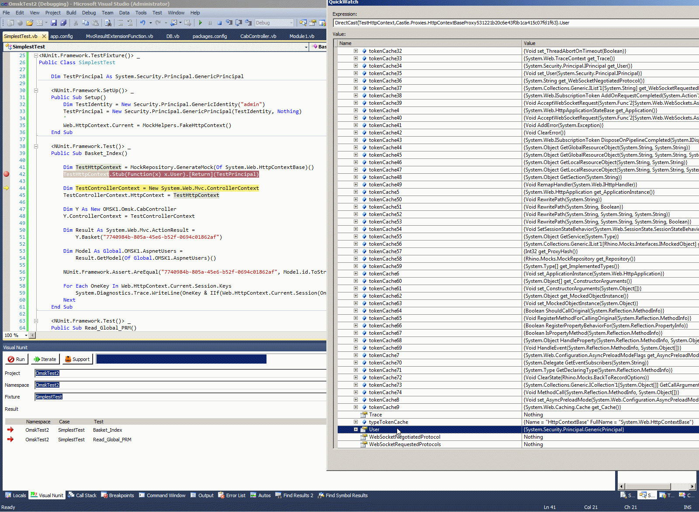Open the Command Window tab
Screen dimensions: 699x512
[x=162, y=495]
